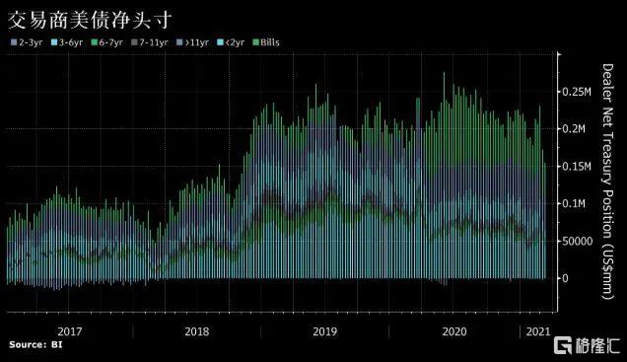Click the 0.1M y-axis label
The height and width of the screenshot is (362, 627).
pyautogui.click(x=574, y=203)
